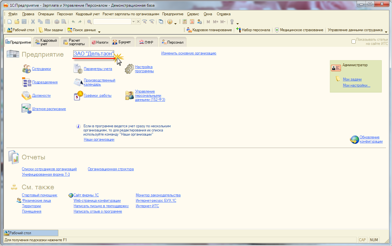Open the Организационная структура report link
Image resolution: width=392 pixels, height=246 pixels.
tap(111, 169)
